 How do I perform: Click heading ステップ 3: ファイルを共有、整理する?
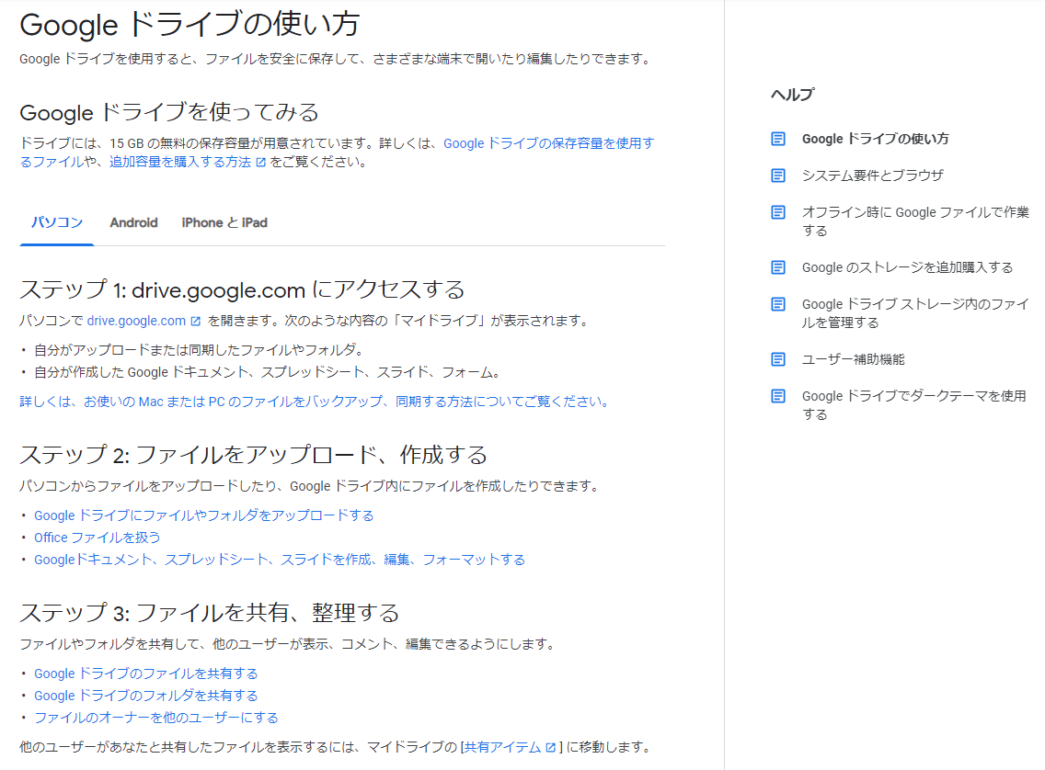coord(209,612)
